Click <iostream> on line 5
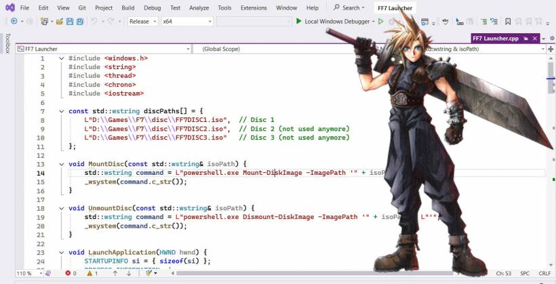 point(124,94)
